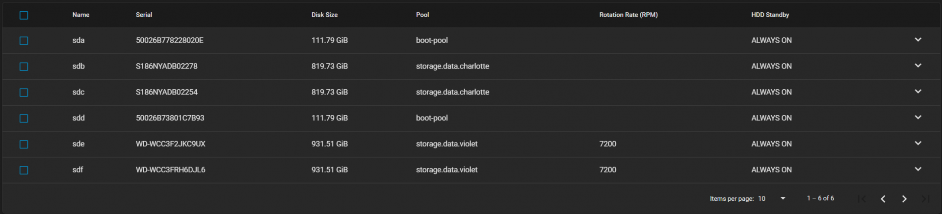Select all disks with header checkbox
The image size is (942, 214).
coord(24,15)
